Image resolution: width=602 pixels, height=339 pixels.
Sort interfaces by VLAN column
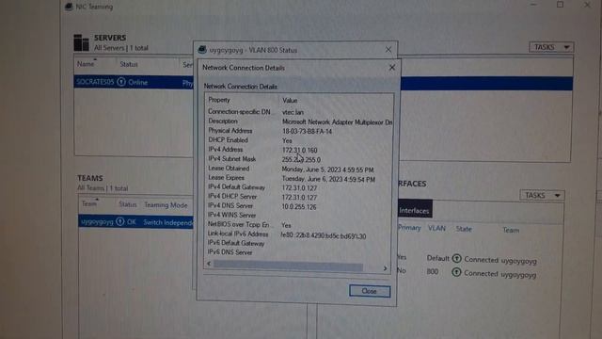coord(436,228)
